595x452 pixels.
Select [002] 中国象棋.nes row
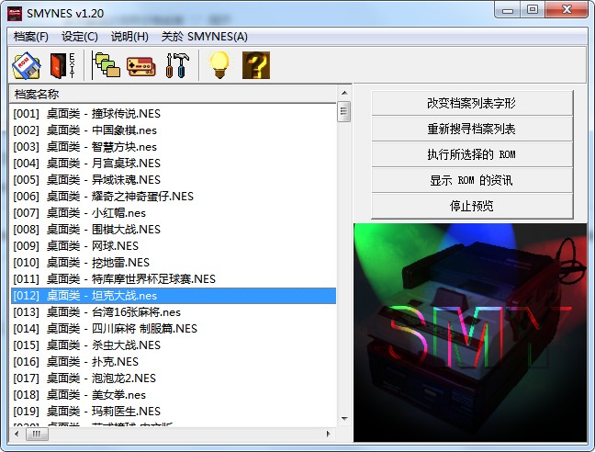click(x=174, y=130)
